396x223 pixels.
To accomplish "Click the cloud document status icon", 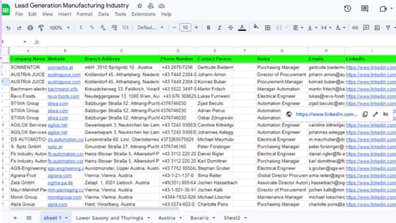I will pos(162,6).
